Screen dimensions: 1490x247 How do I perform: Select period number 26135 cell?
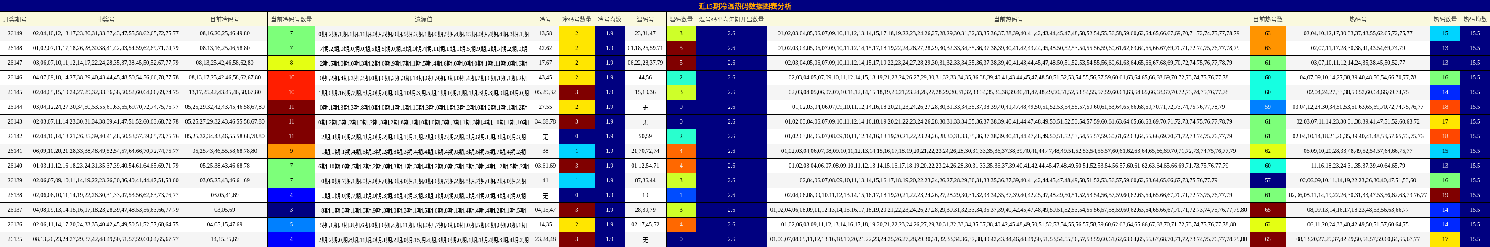point(15,239)
